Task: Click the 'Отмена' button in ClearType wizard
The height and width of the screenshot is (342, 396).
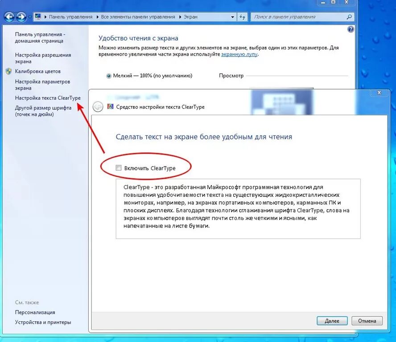Action: (x=367, y=321)
